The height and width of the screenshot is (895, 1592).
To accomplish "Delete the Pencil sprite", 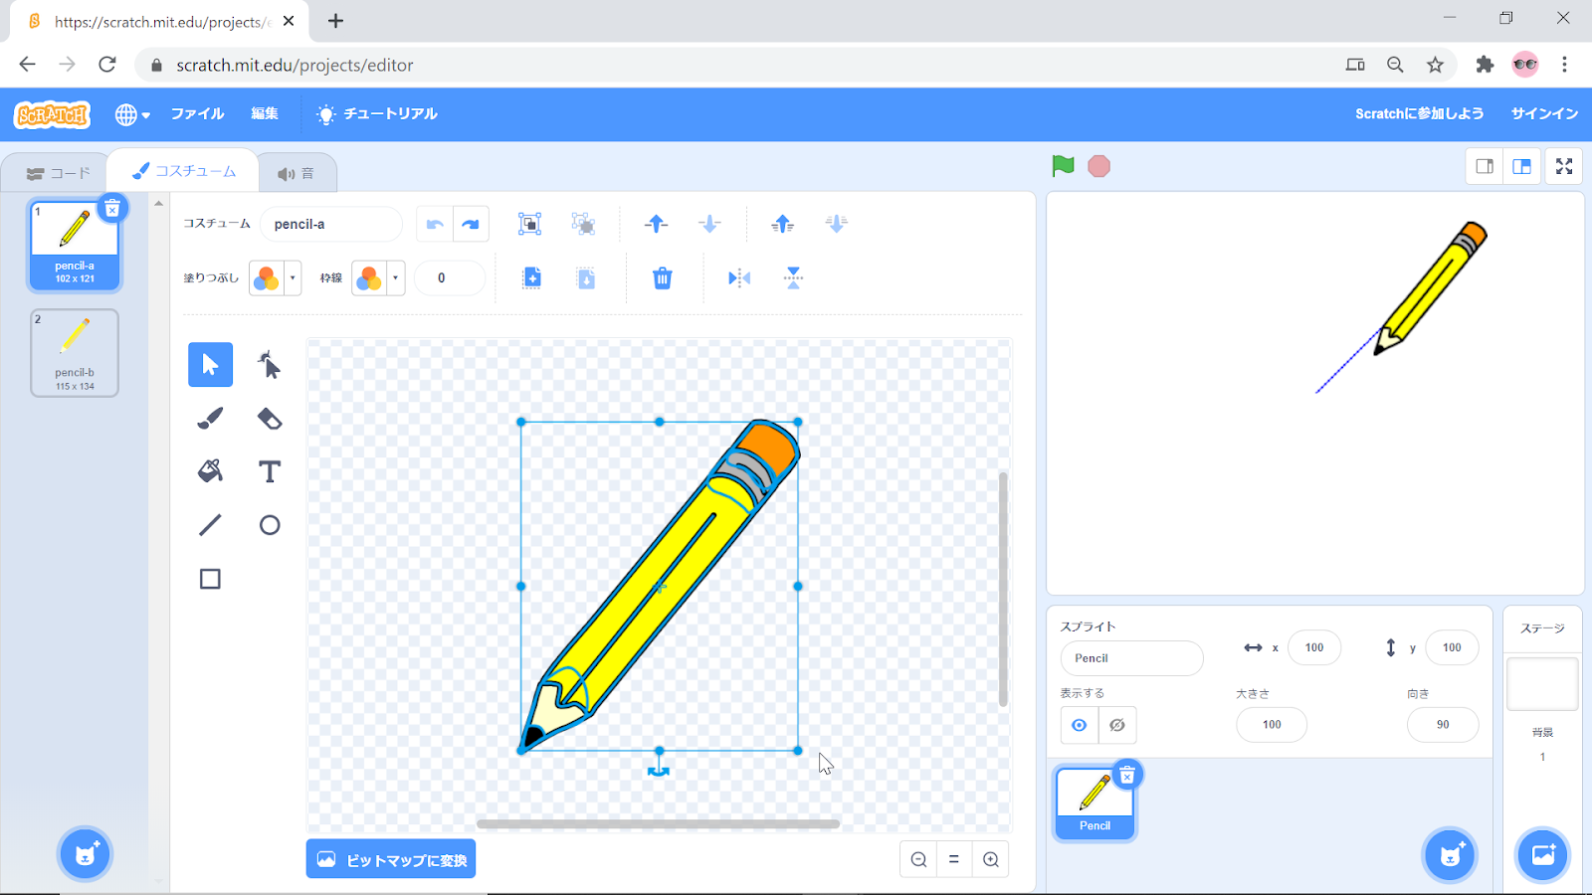I will [x=1127, y=775].
